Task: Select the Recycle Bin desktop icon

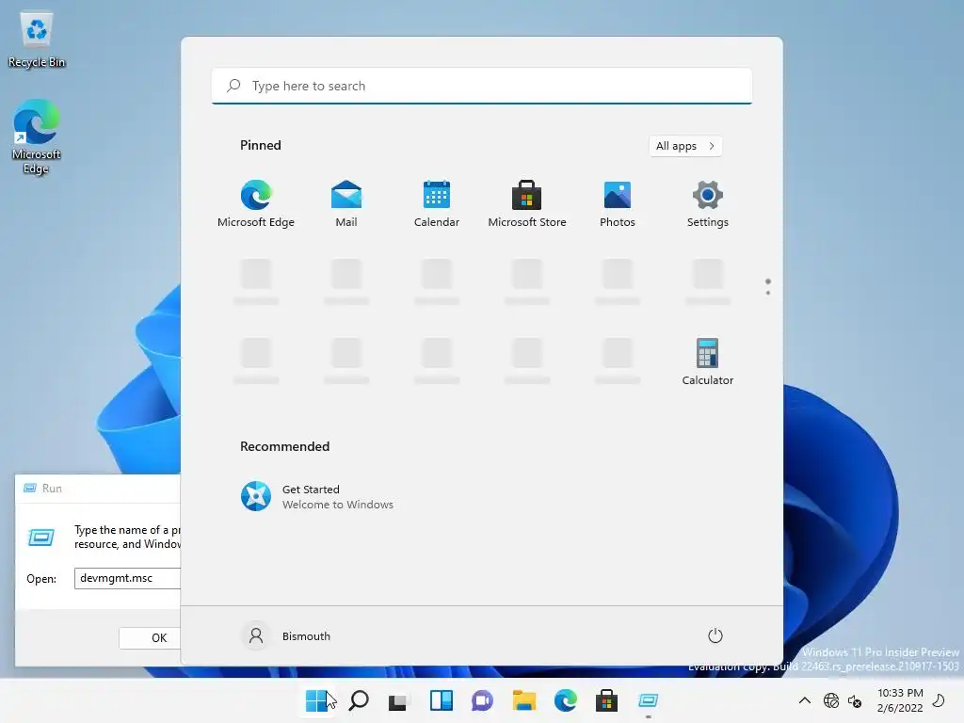Action: tap(37, 40)
